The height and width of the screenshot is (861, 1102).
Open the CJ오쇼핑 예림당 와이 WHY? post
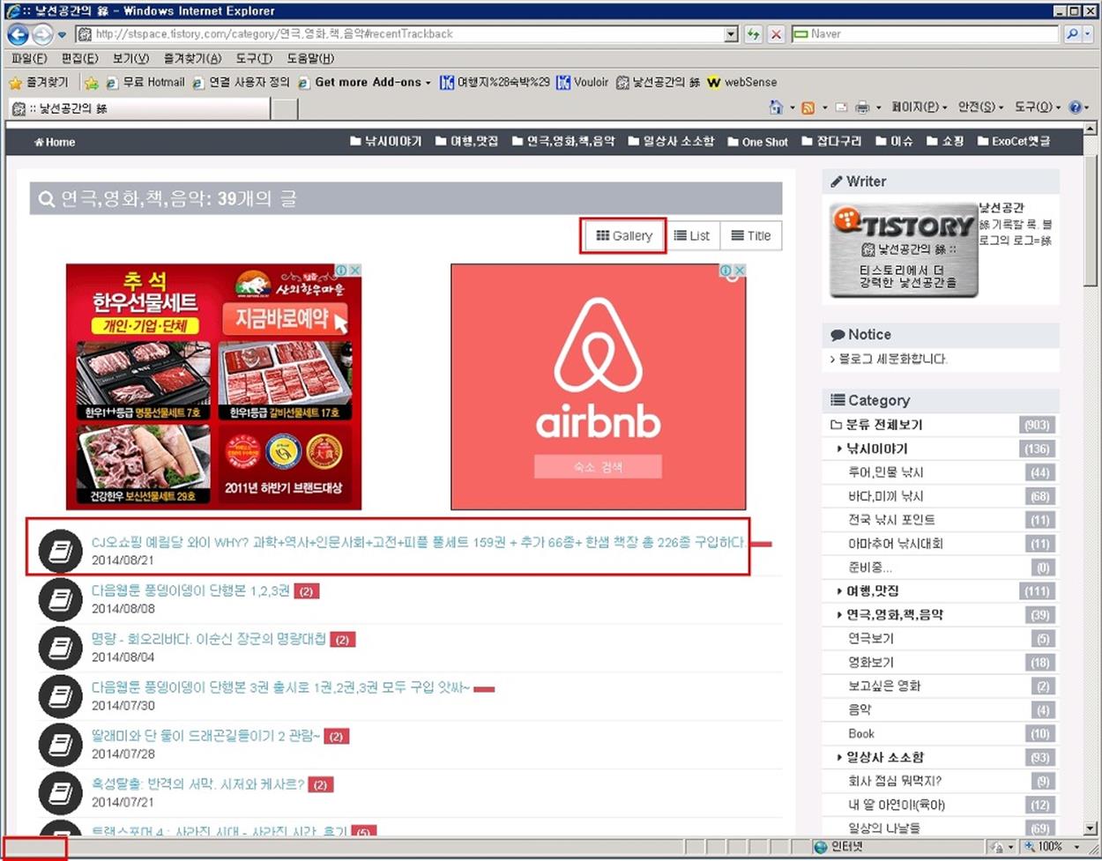pyautogui.click(x=418, y=542)
